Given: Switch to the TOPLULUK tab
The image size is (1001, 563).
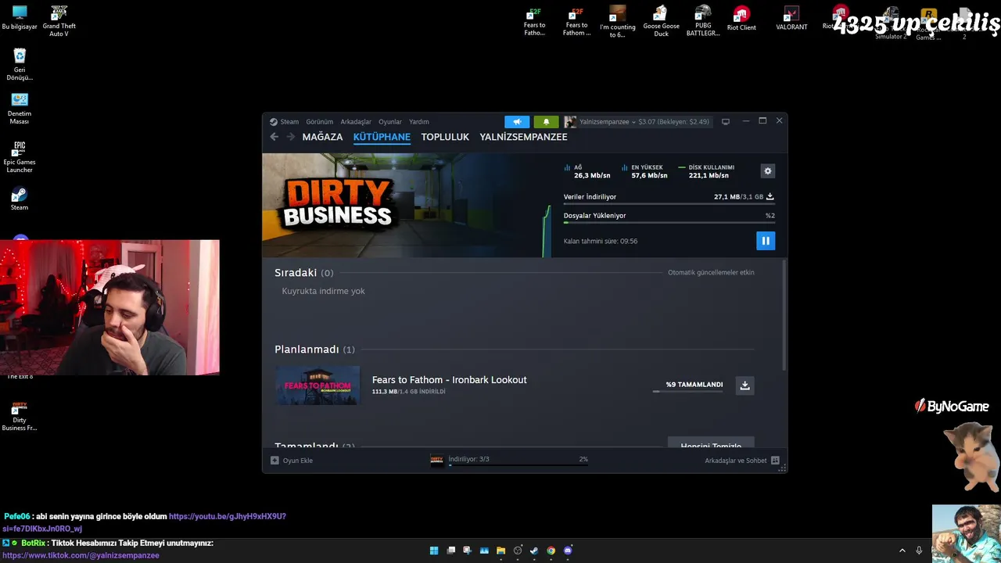Looking at the screenshot, I should click(445, 137).
